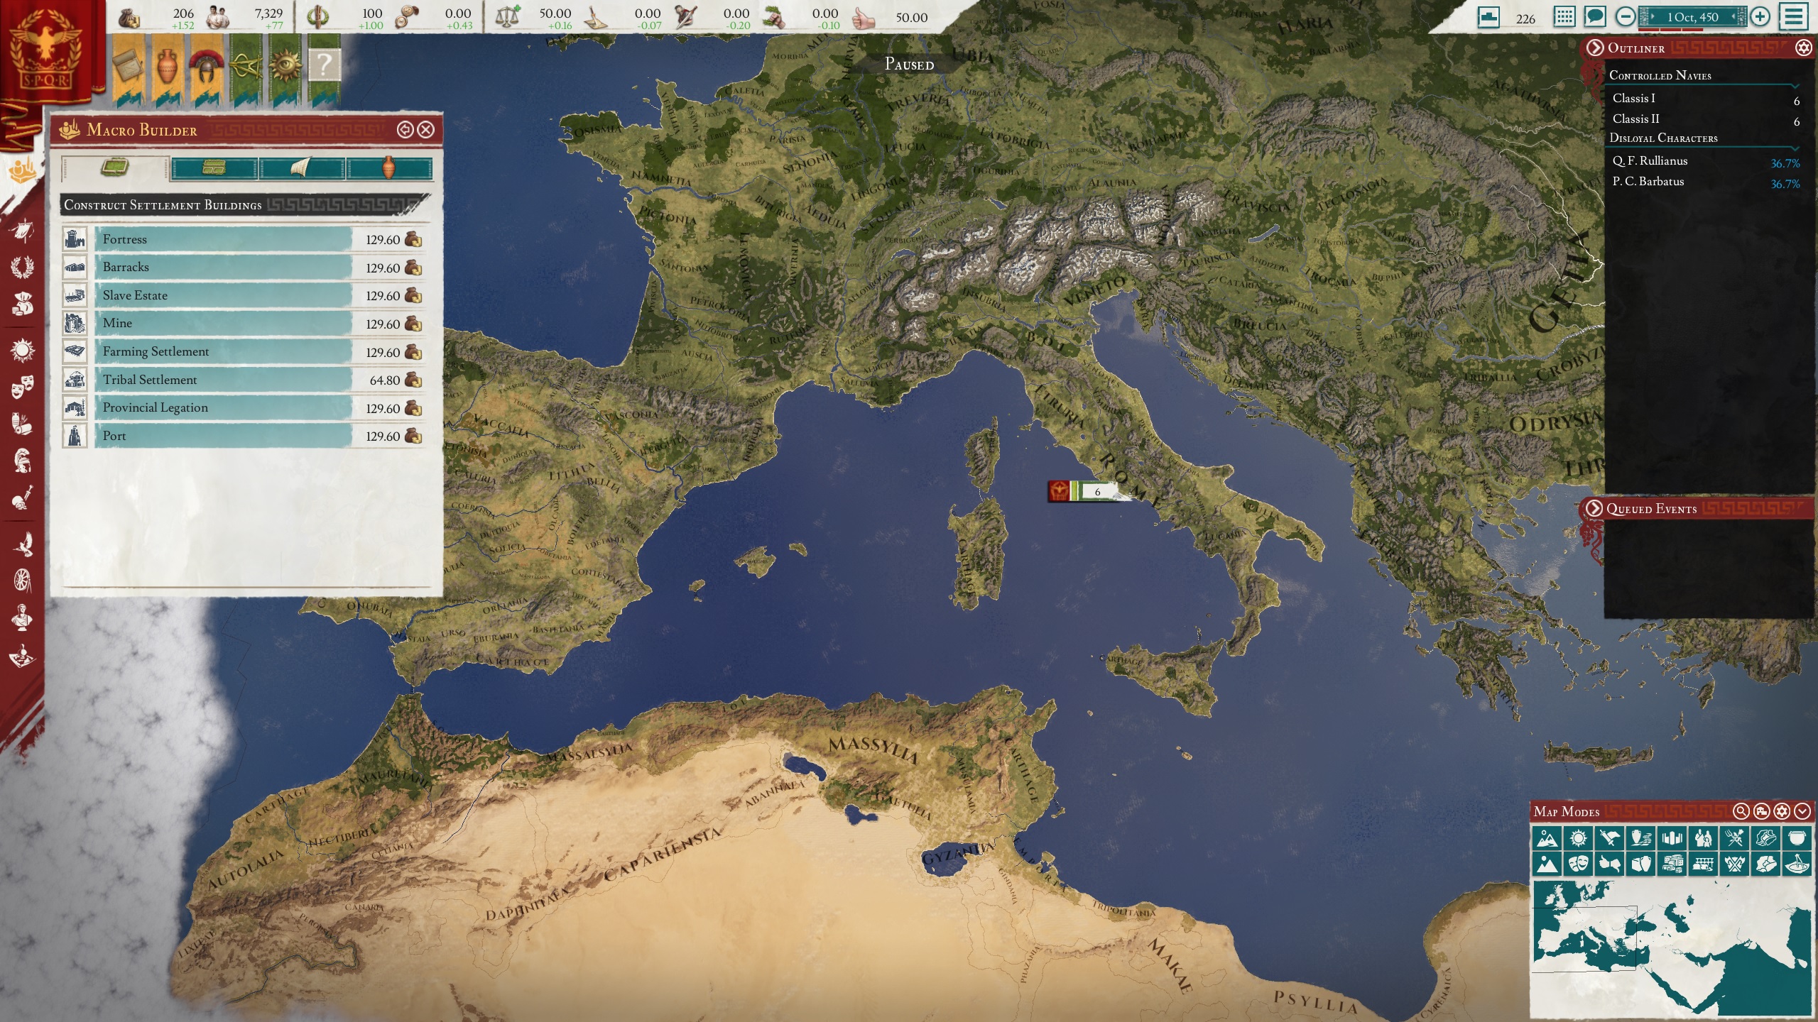Choose Provincial Legation to construct
Screen dimensions: 1818x1022
tap(244, 408)
